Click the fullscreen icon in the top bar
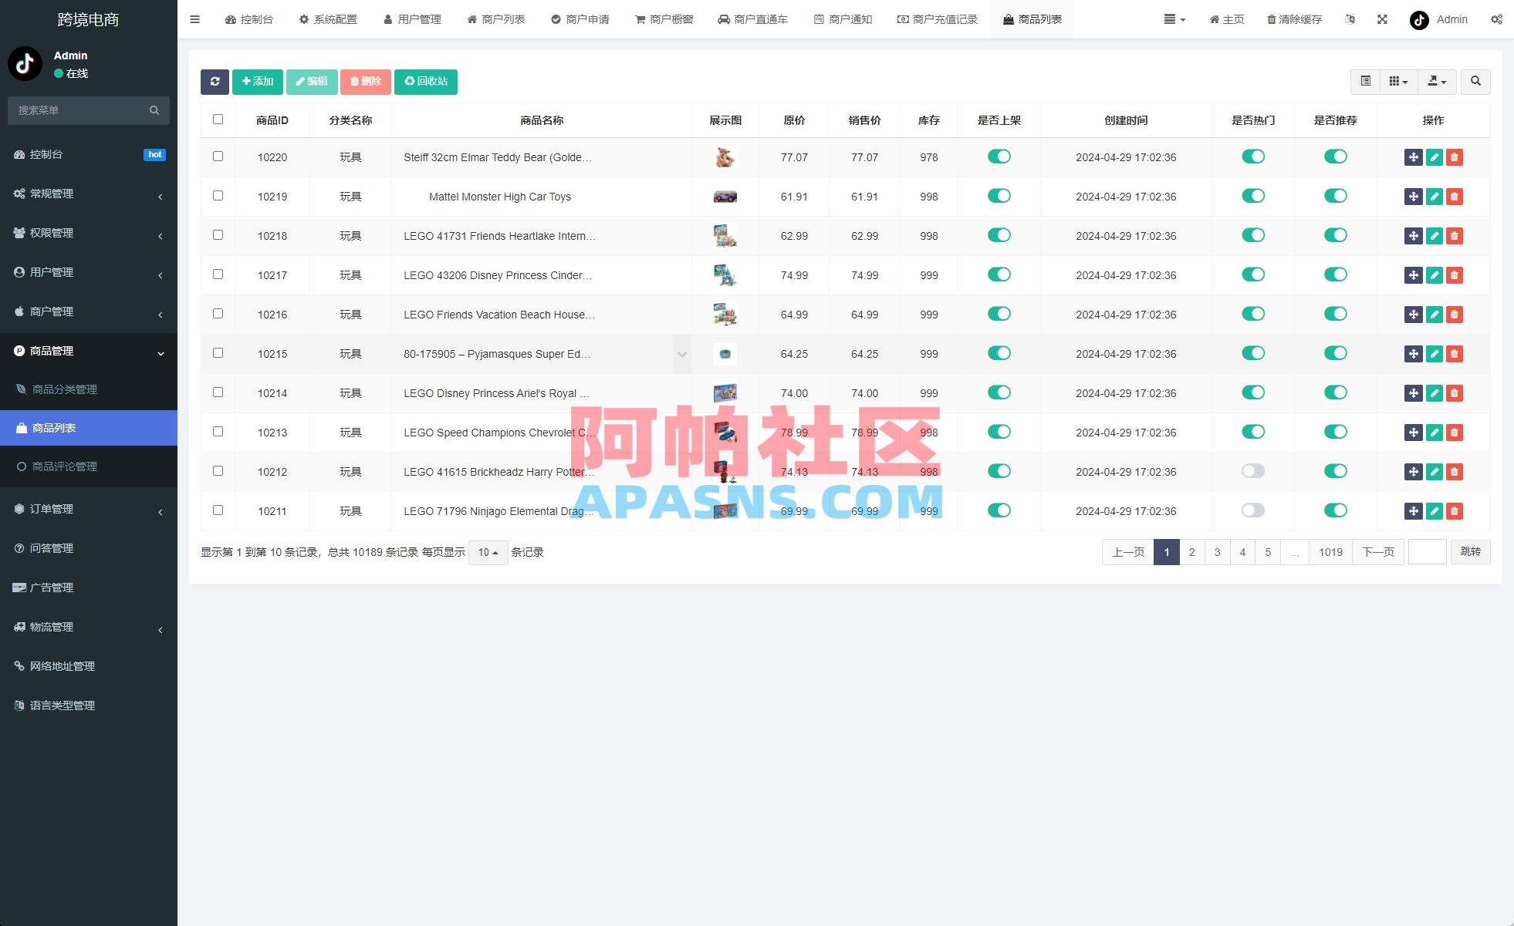Viewport: 1514px width, 926px height. [x=1381, y=19]
